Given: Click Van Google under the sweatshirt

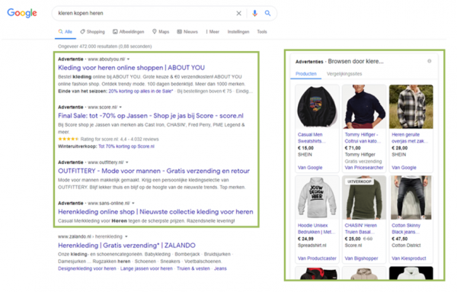Looking at the screenshot, I should [310, 168].
